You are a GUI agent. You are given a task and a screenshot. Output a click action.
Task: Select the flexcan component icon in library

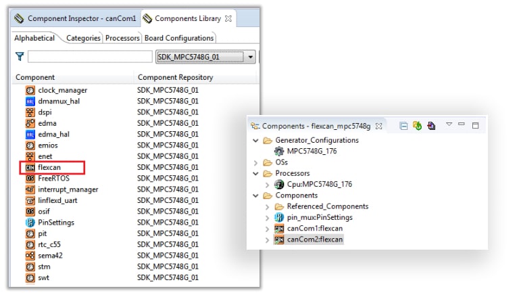click(x=30, y=166)
